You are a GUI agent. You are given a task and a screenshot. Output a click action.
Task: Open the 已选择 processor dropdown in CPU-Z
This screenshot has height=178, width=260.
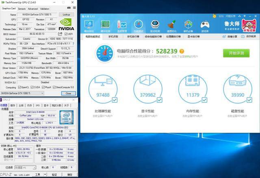[x=25, y=167]
